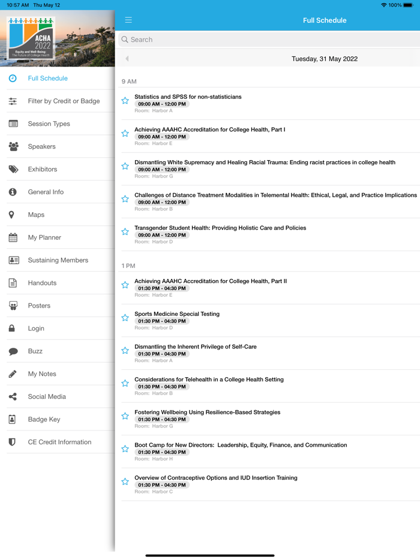
Task: Click the Login padlock icon
Action: tap(12, 328)
